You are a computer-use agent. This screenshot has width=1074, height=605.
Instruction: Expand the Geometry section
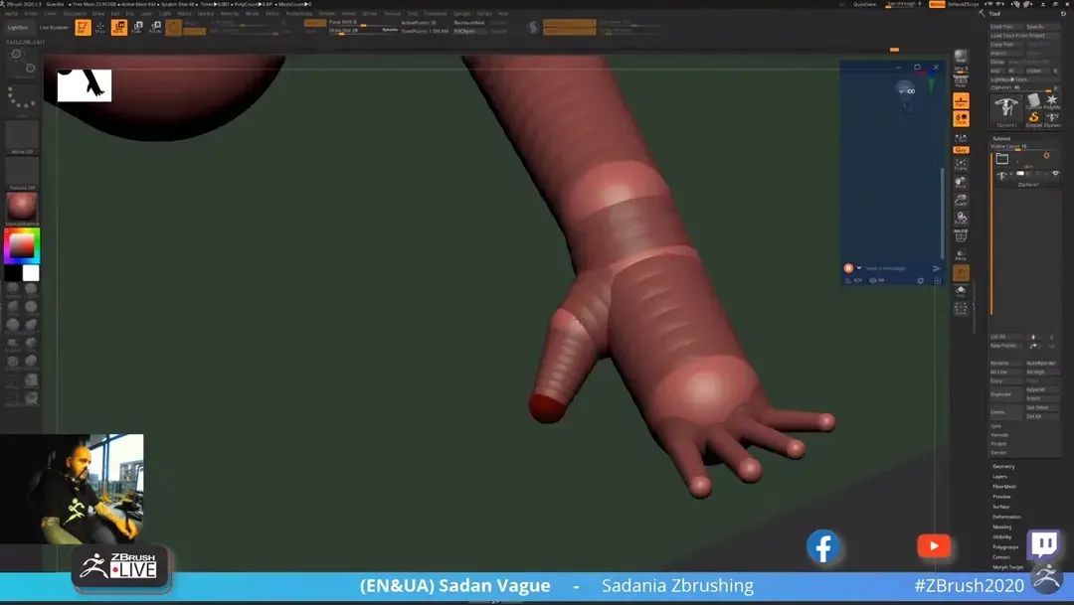pos(1003,466)
